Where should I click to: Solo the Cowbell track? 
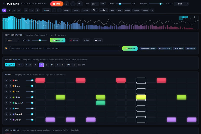click(x=11, y=114)
